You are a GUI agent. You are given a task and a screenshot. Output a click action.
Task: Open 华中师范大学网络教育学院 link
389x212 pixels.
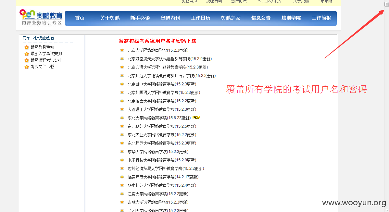[162, 185]
